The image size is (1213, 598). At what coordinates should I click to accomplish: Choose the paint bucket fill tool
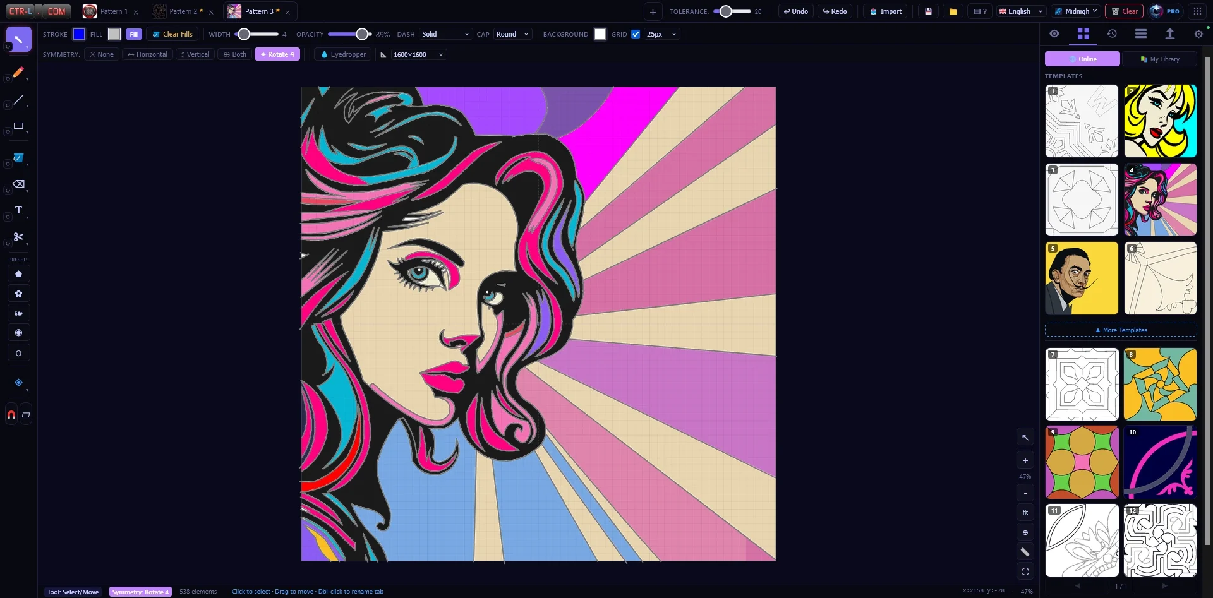click(x=18, y=158)
